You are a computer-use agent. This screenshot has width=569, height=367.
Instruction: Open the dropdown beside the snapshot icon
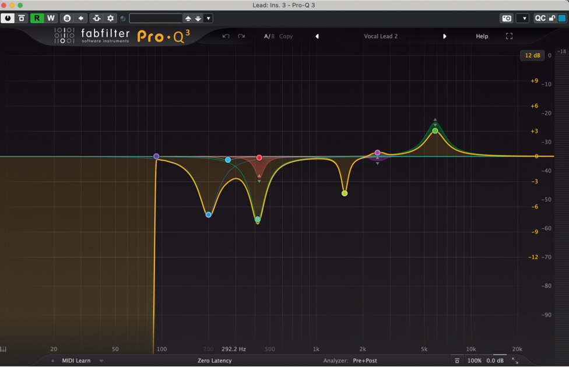(x=522, y=18)
